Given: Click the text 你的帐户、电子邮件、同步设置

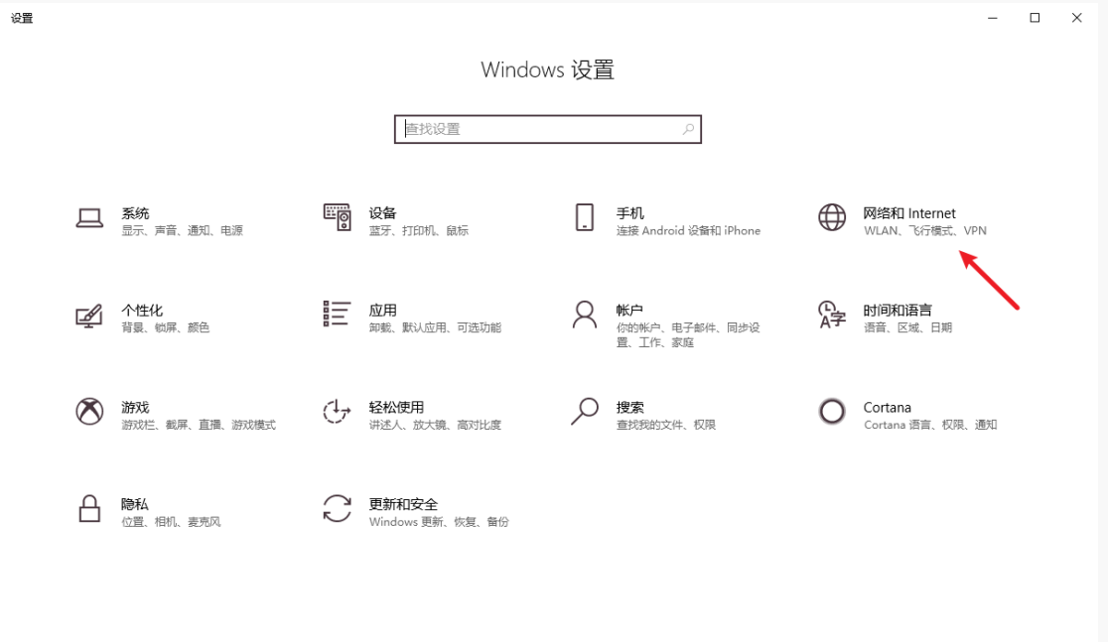Looking at the screenshot, I should coord(688,334).
